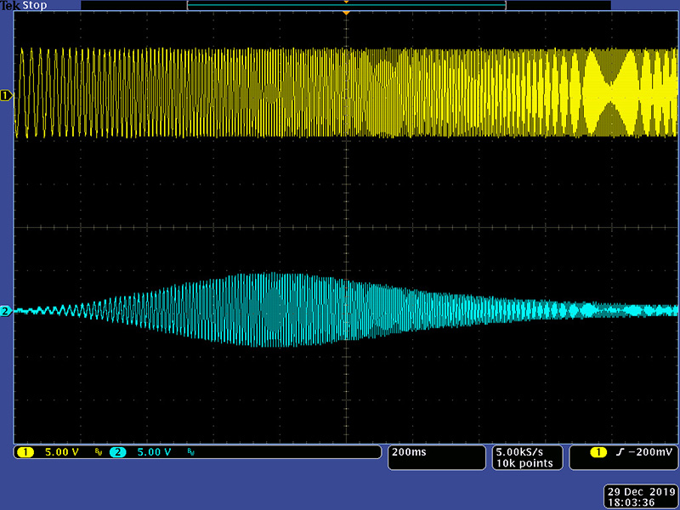Click the center graticule crosshair intersection
This screenshot has width=680, height=510.
tap(346, 227)
